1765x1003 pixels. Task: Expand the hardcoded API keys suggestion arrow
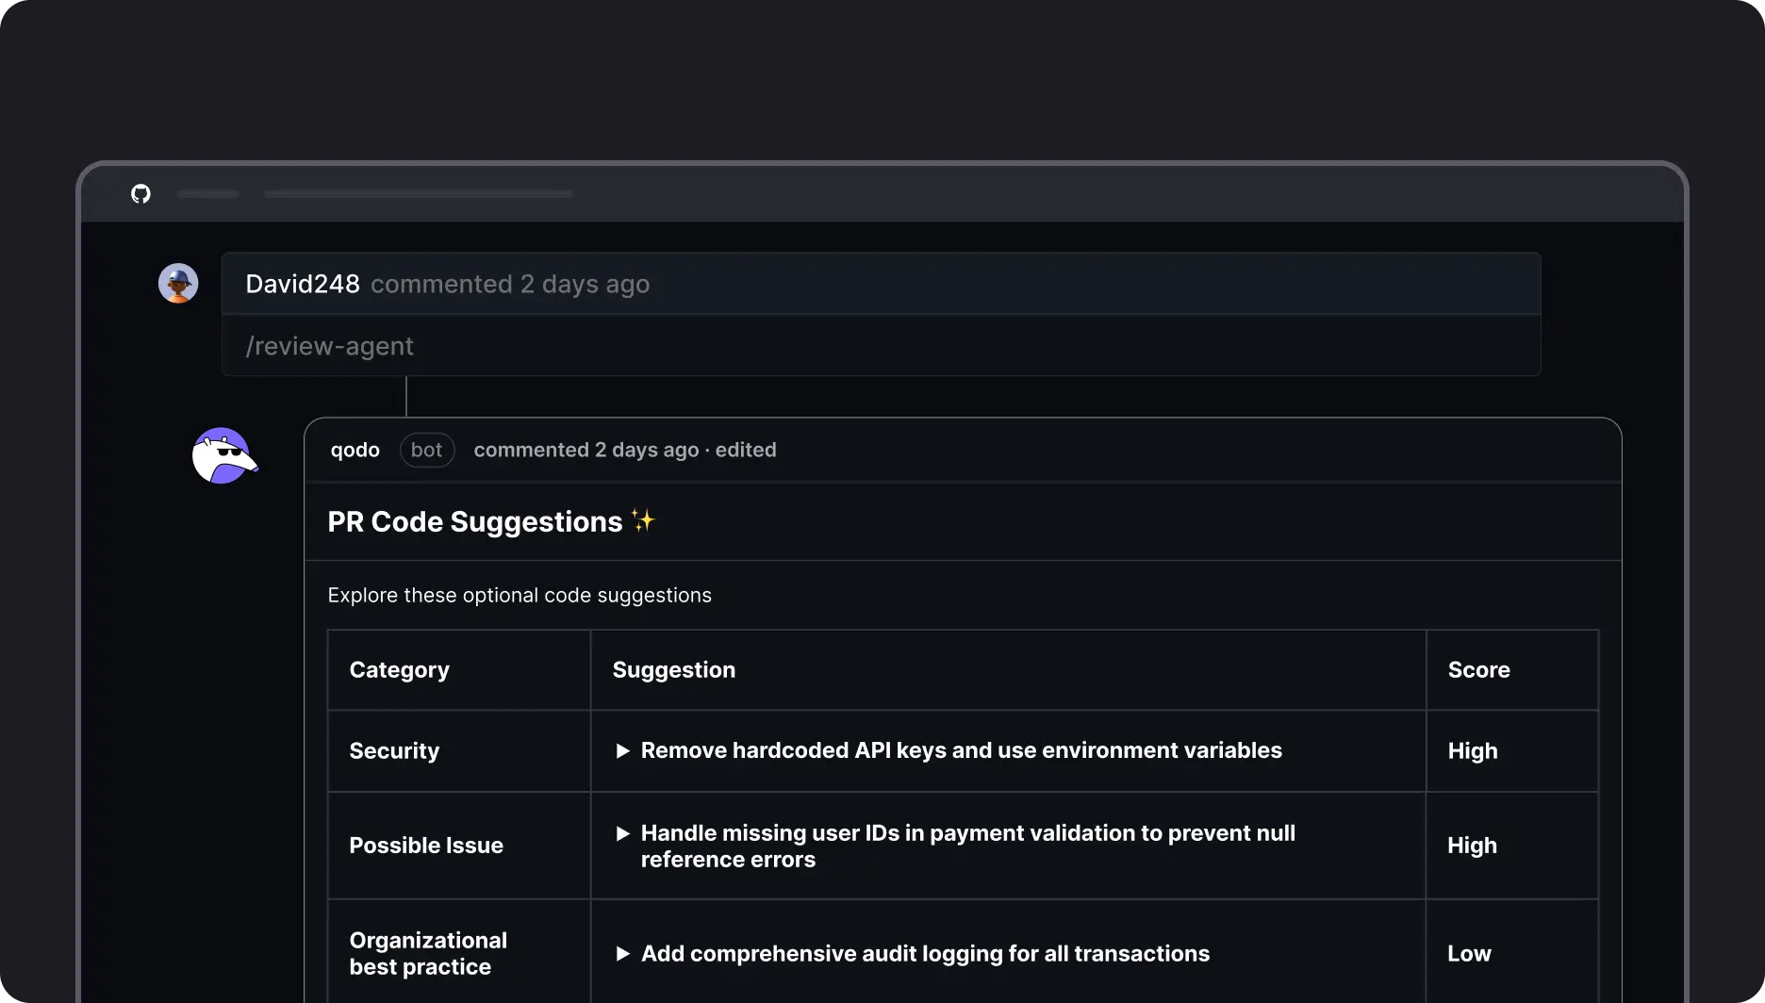(x=622, y=751)
